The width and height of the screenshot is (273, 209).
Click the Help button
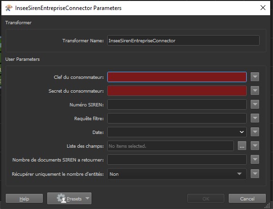(24, 199)
